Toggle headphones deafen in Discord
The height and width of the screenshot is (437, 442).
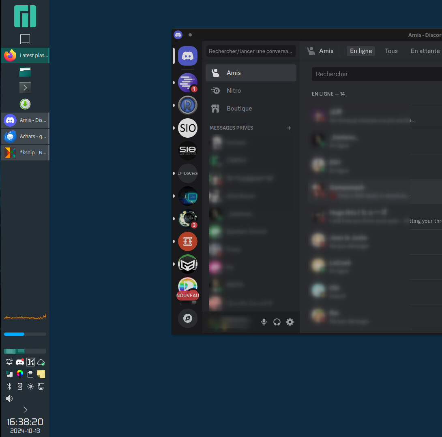[x=277, y=322]
